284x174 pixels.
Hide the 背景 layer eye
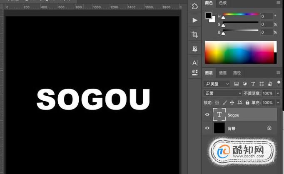[x=207, y=128]
